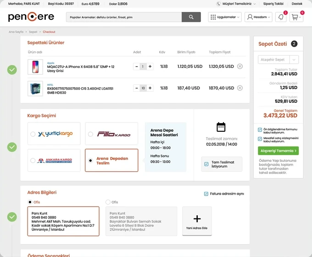Toggle Mesafeli satış sözleşmesini kabul checkbox
The image size is (312, 257).
[260, 139]
